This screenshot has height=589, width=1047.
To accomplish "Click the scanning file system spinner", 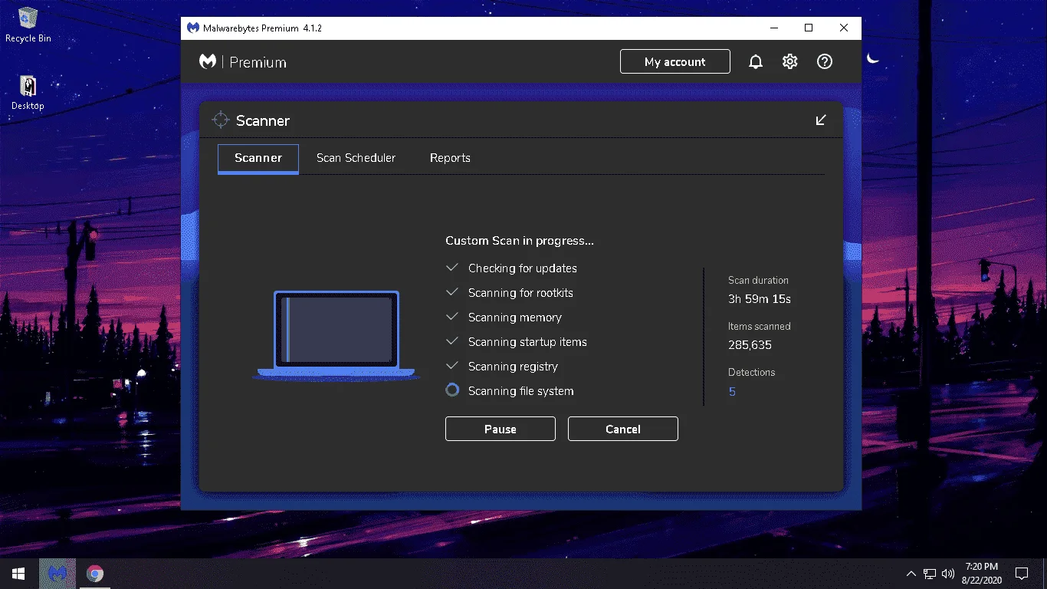I will pyautogui.click(x=452, y=390).
